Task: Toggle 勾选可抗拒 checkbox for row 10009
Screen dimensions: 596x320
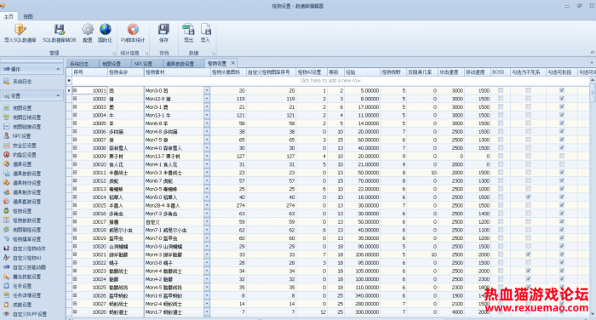Action: [562, 157]
